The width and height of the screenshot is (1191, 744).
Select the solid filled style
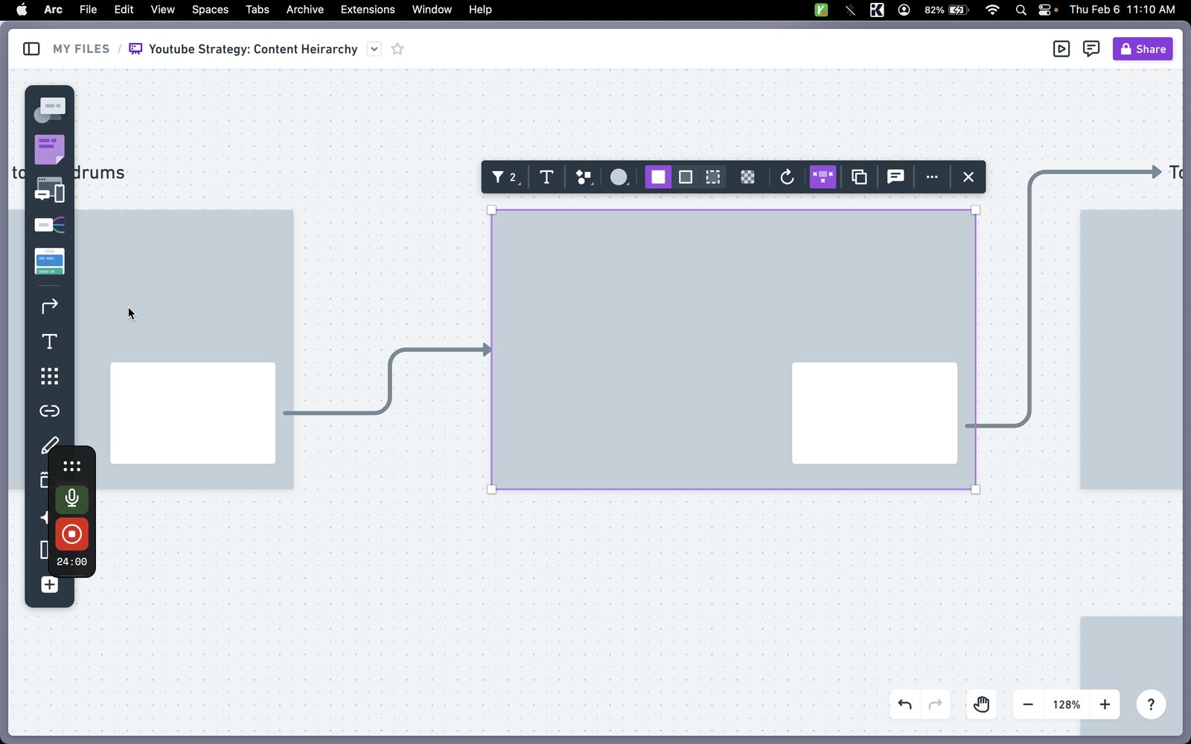tap(658, 177)
